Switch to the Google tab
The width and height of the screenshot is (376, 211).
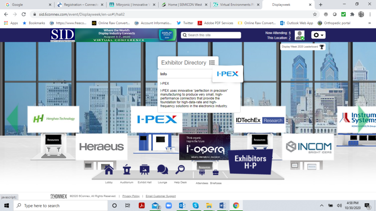pyautogui.click(x=28, y=4)
